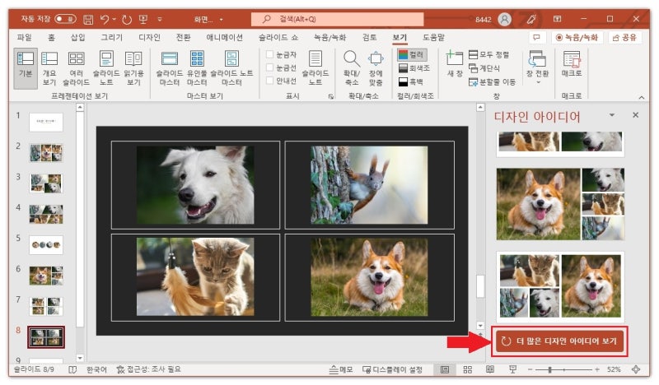Open the Transitions (전환) tab
The height and width of the screenshot is (385, 659).
click(x=183, y=37)
